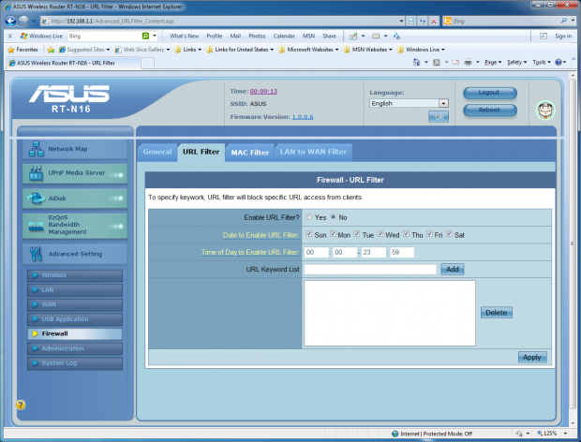Click the end minute field showing 59

402,252
